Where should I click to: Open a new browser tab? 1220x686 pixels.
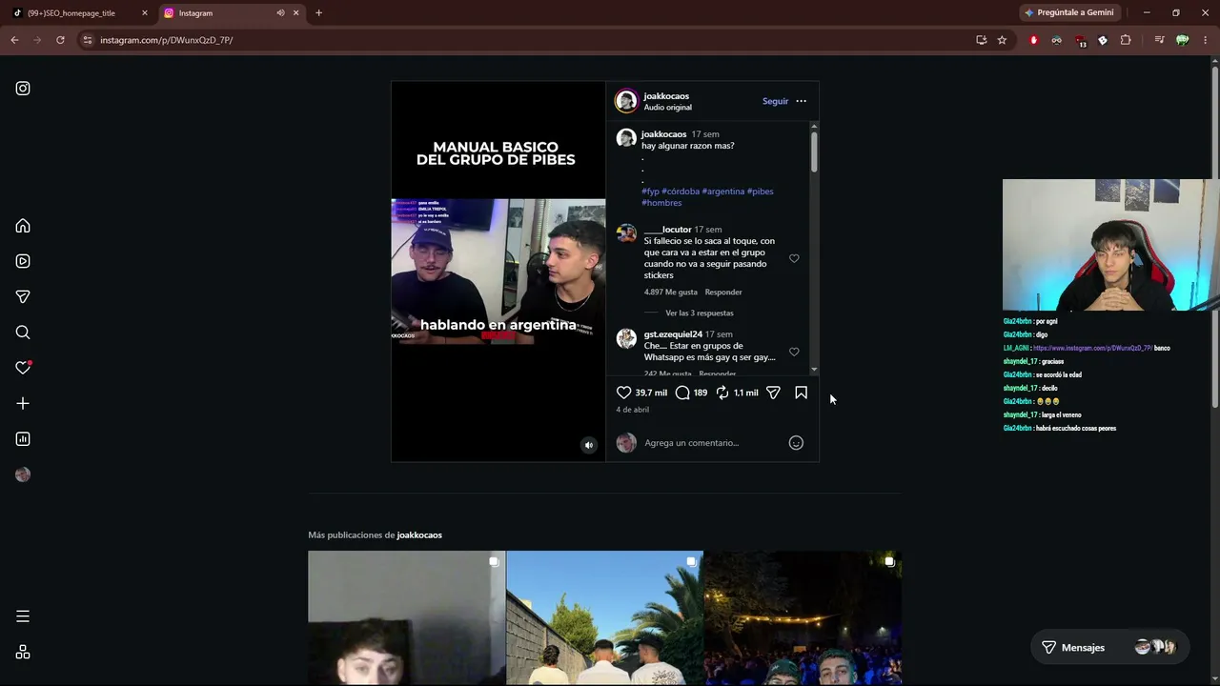[x=318, y=13]
